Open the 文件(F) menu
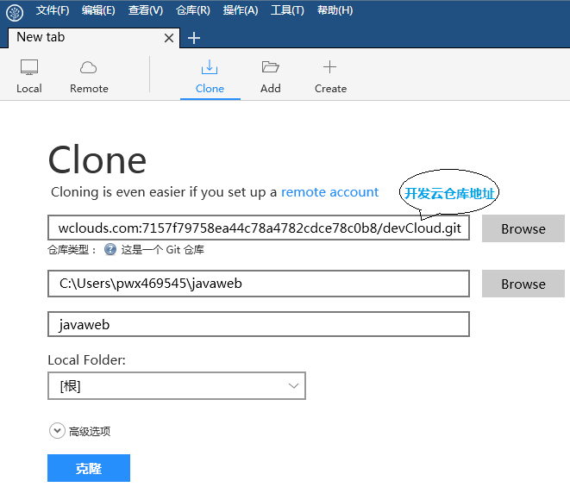 click(53, 10)
